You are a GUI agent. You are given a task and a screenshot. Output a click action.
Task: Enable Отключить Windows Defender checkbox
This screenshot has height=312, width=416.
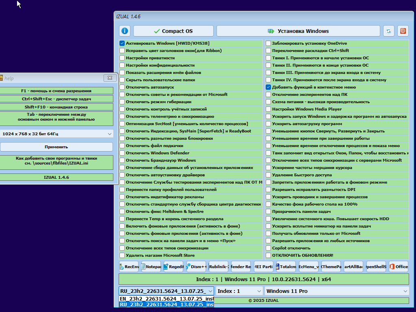coord(122,153)
